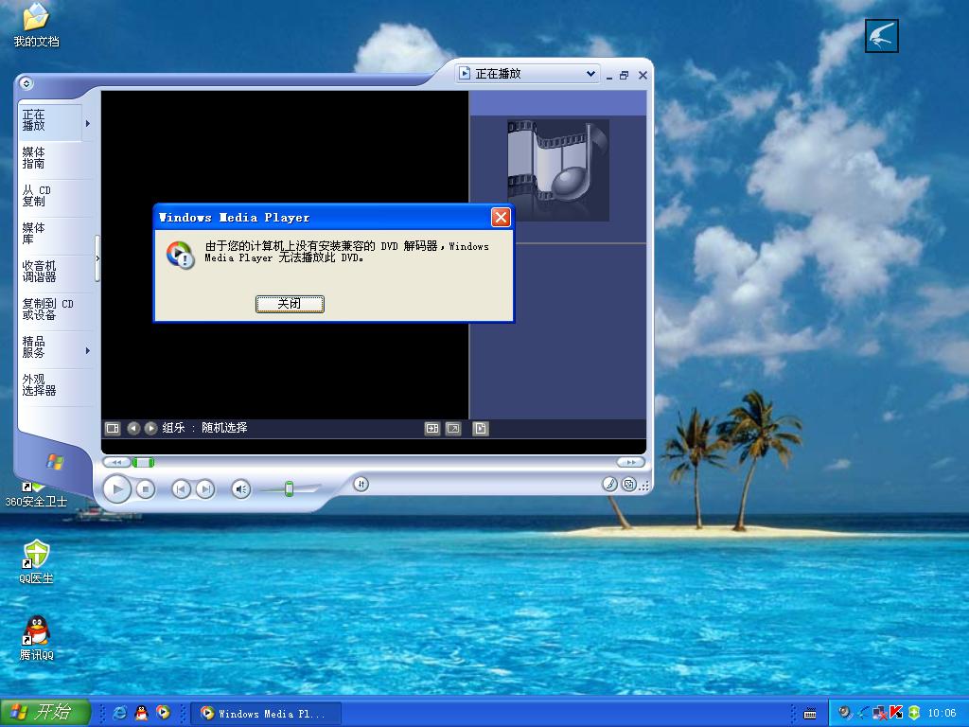Viewport: 969px width, 727px height.
Task: Mute the player sound
Action: coord(241,489)
